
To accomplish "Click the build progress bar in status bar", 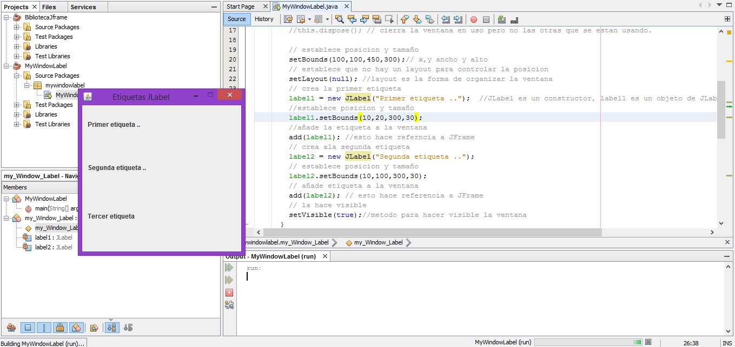I will 588,342.
